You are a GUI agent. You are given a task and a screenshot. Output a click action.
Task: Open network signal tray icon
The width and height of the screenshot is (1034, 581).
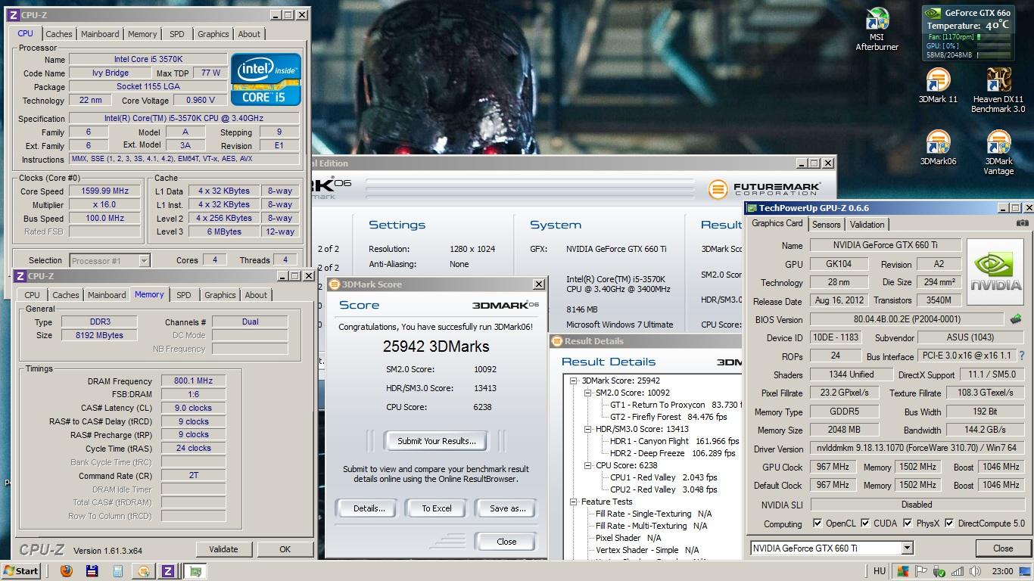coord(958,571)
